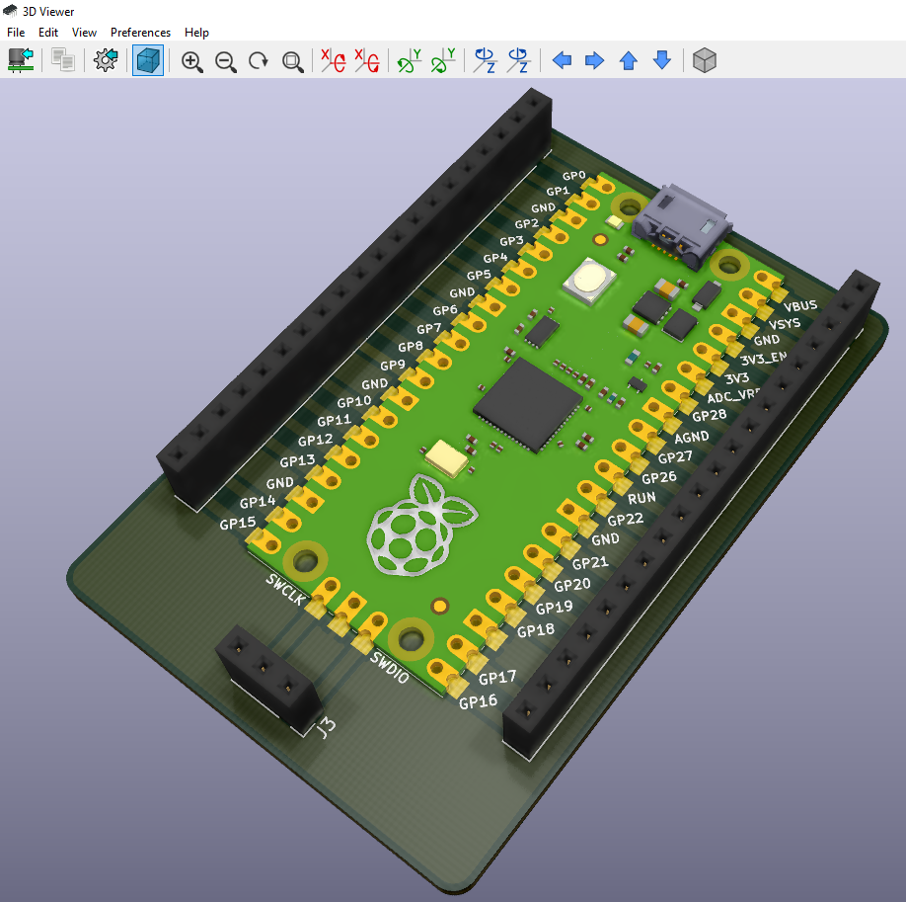906x902 pixels.
Task: Rotate board counterclockwise around X axis
Action: click(x=368, y=60)
